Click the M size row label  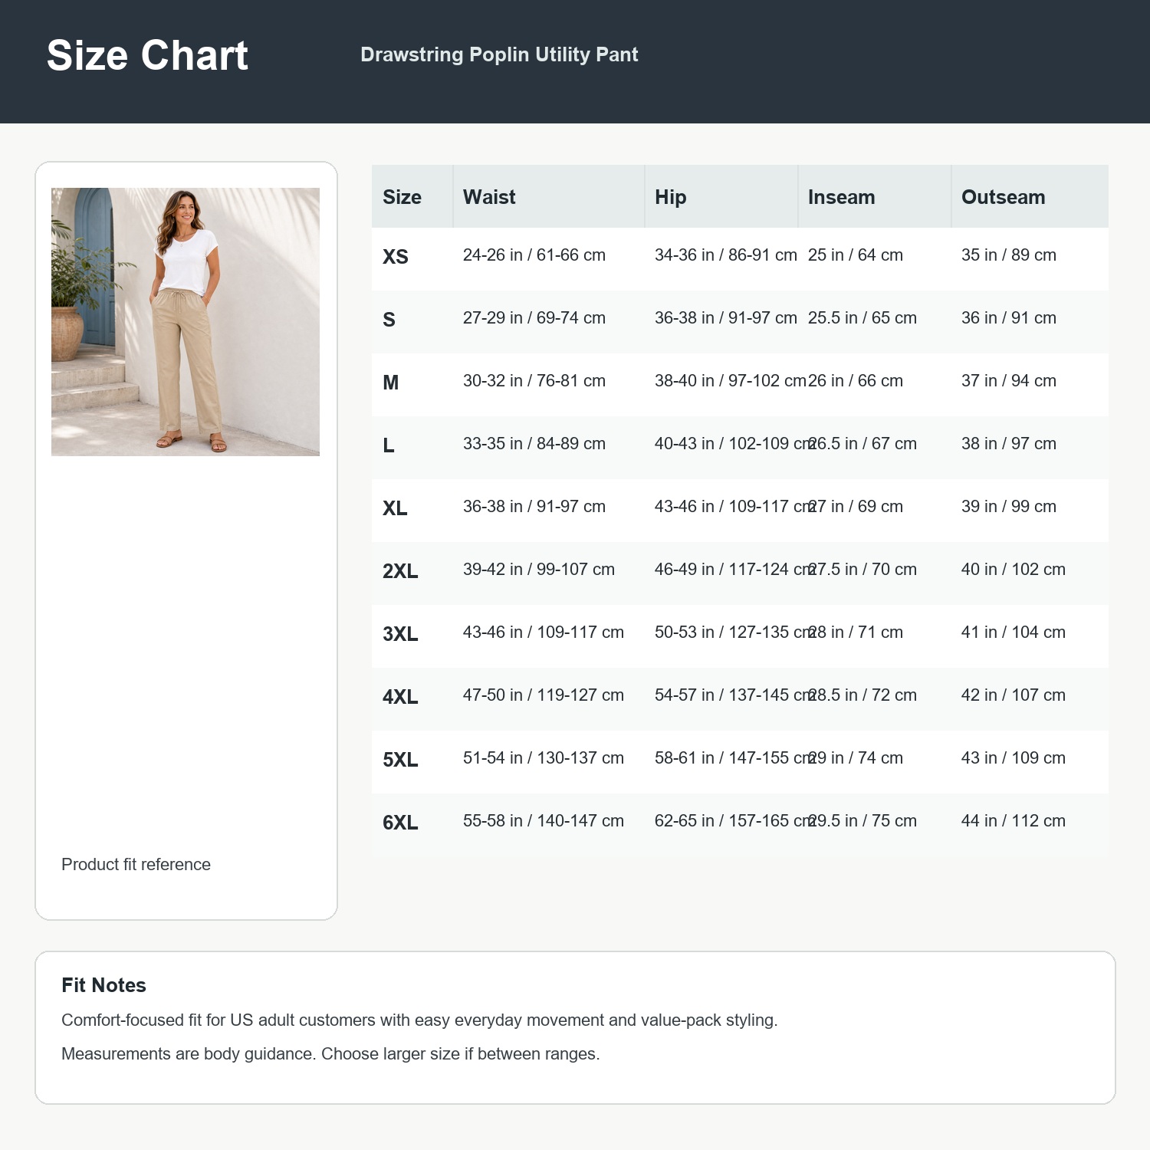click(x=391, y=383)
